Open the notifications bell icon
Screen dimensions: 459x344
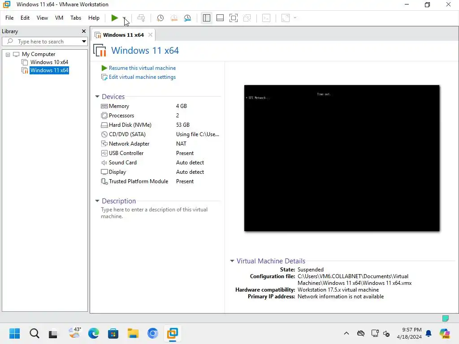(x=429, y=333)
